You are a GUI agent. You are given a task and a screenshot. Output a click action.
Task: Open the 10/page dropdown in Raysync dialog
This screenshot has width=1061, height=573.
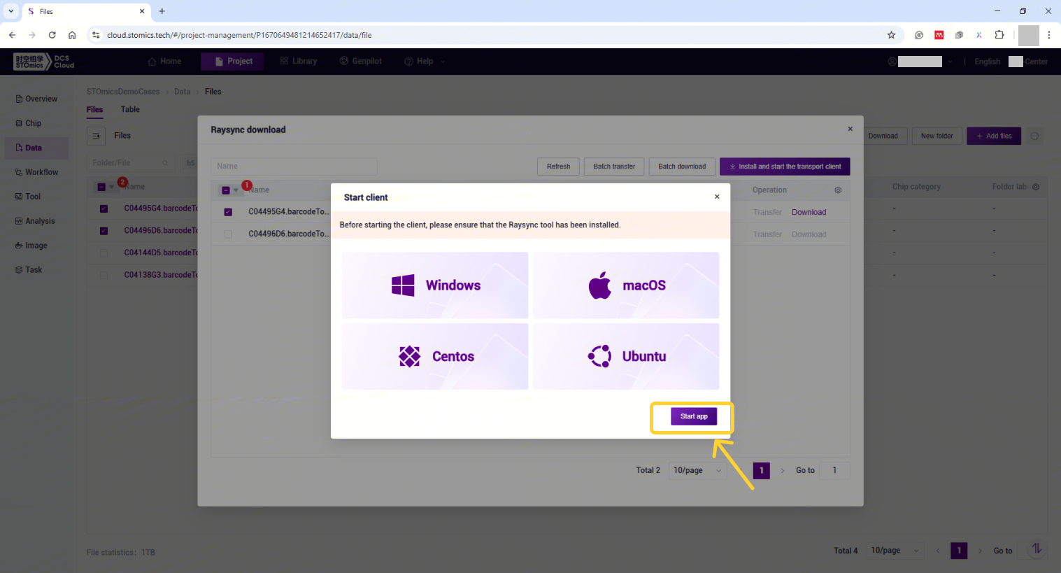697,470
